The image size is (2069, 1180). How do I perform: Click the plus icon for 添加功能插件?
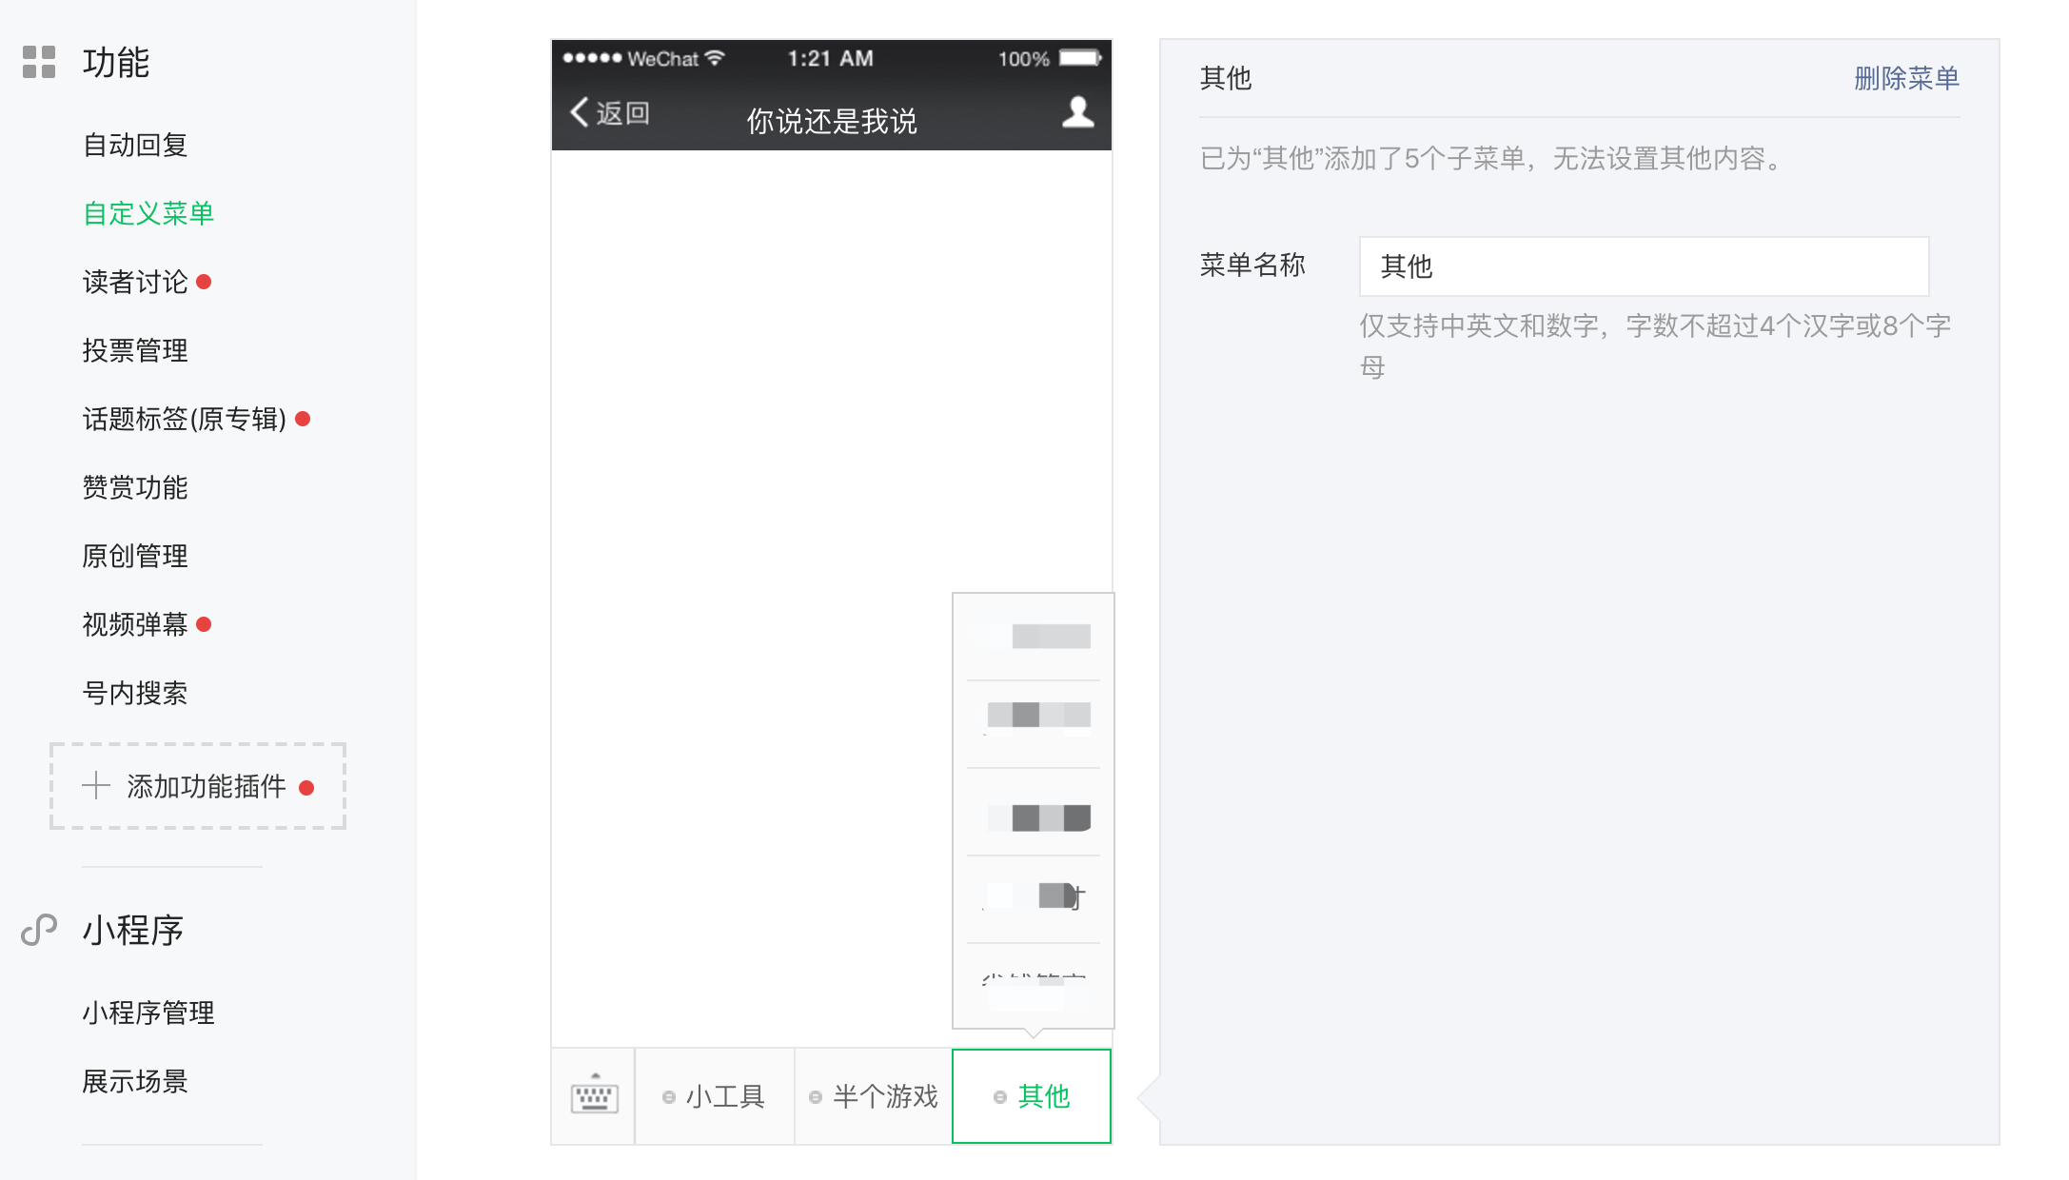tap(96, 786)
